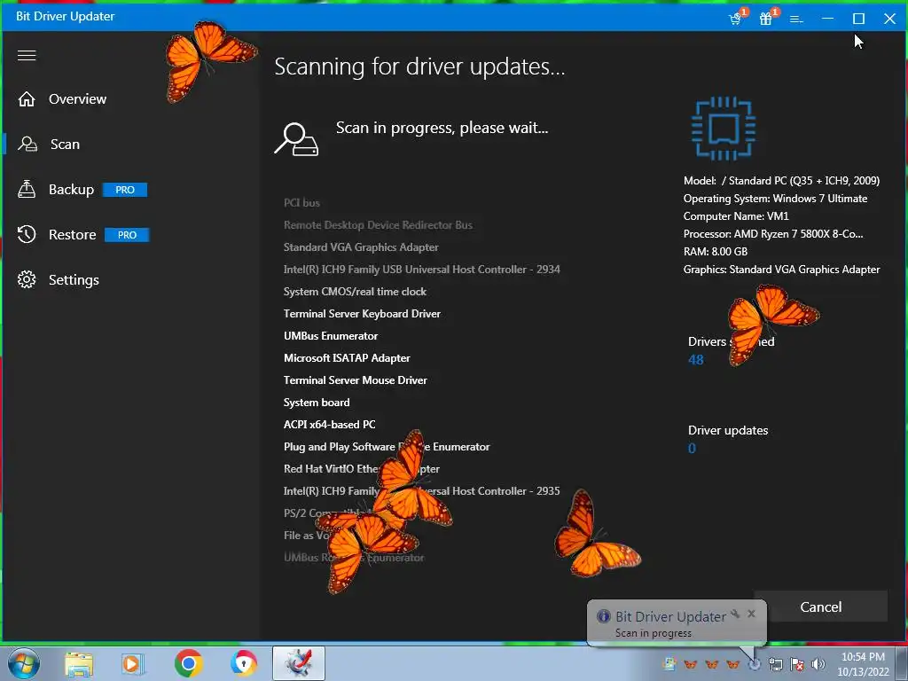This screenshot has width=908, height=681.
Task: Click 'Graphics: Standard VGA Graphics Adapter' info line
Action: click(781, 270)
